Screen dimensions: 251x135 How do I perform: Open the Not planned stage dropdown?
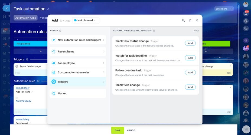[x=86, y=20]
